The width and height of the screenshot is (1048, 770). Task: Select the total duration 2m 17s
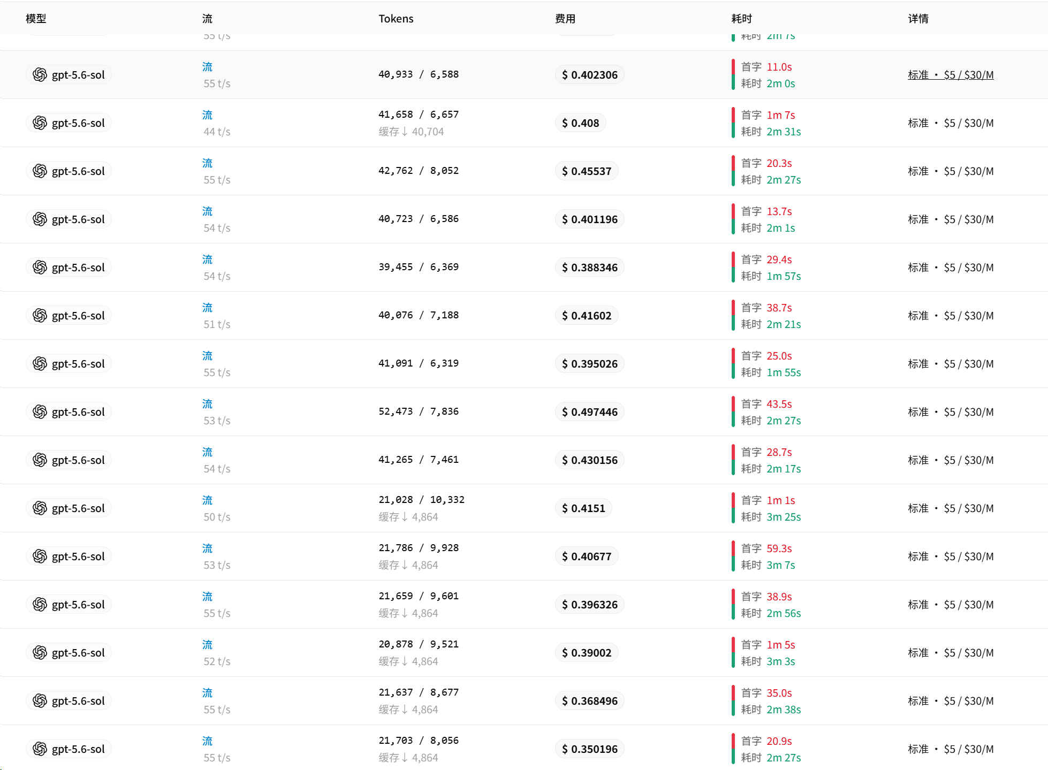click(784, 469)
